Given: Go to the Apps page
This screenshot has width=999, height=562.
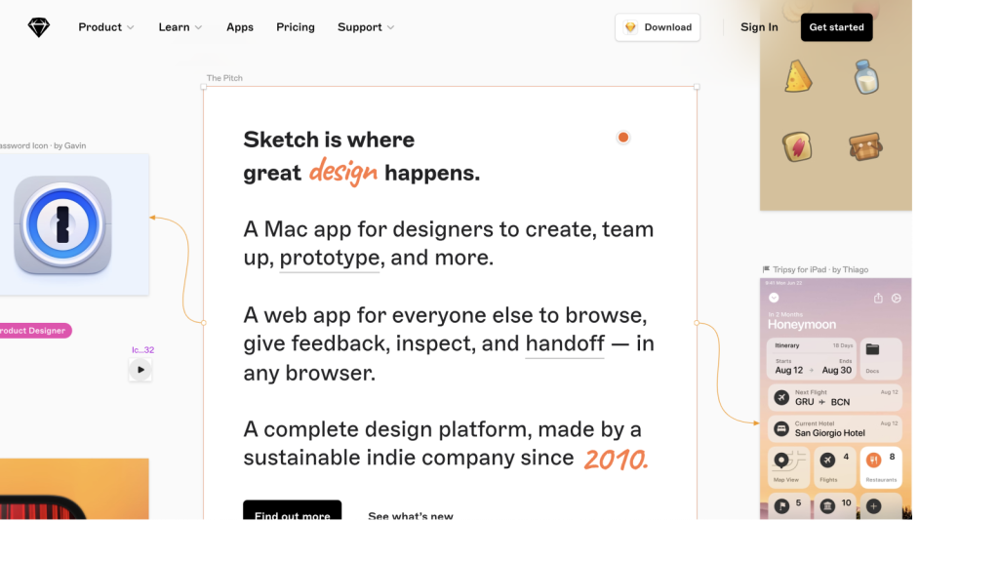Looking at the screenshot, I should pyautogui.click(x=240, y=27).
